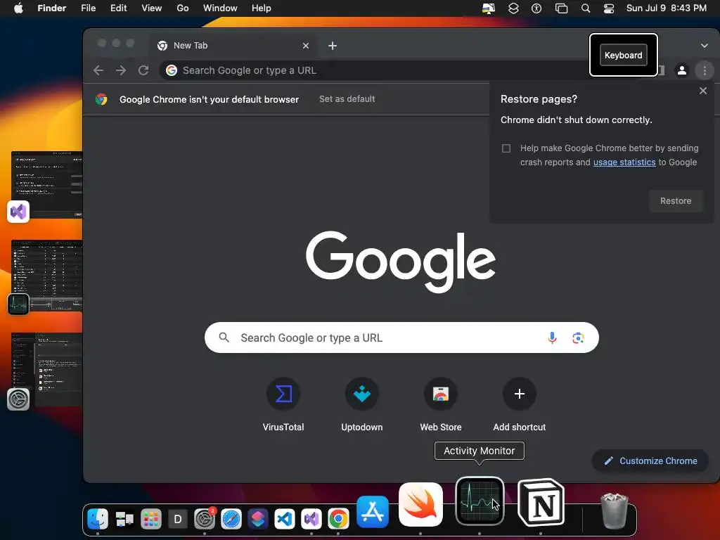720x540 pixels.
Task: Select Visual Studio window in Stage Manager
Action: [46, 185]
